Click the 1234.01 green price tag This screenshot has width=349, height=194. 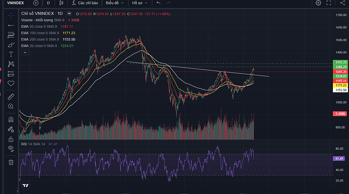point(340,76)
